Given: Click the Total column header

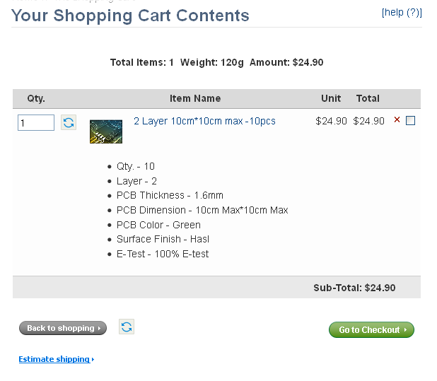Looking at the screenshot, I should click(x=368, y=98).
